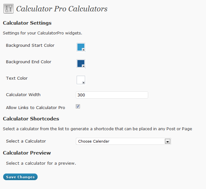Click the Calculator Shortcodes heading
This screenshot has height=189, width=206.
tap(31, 119)
